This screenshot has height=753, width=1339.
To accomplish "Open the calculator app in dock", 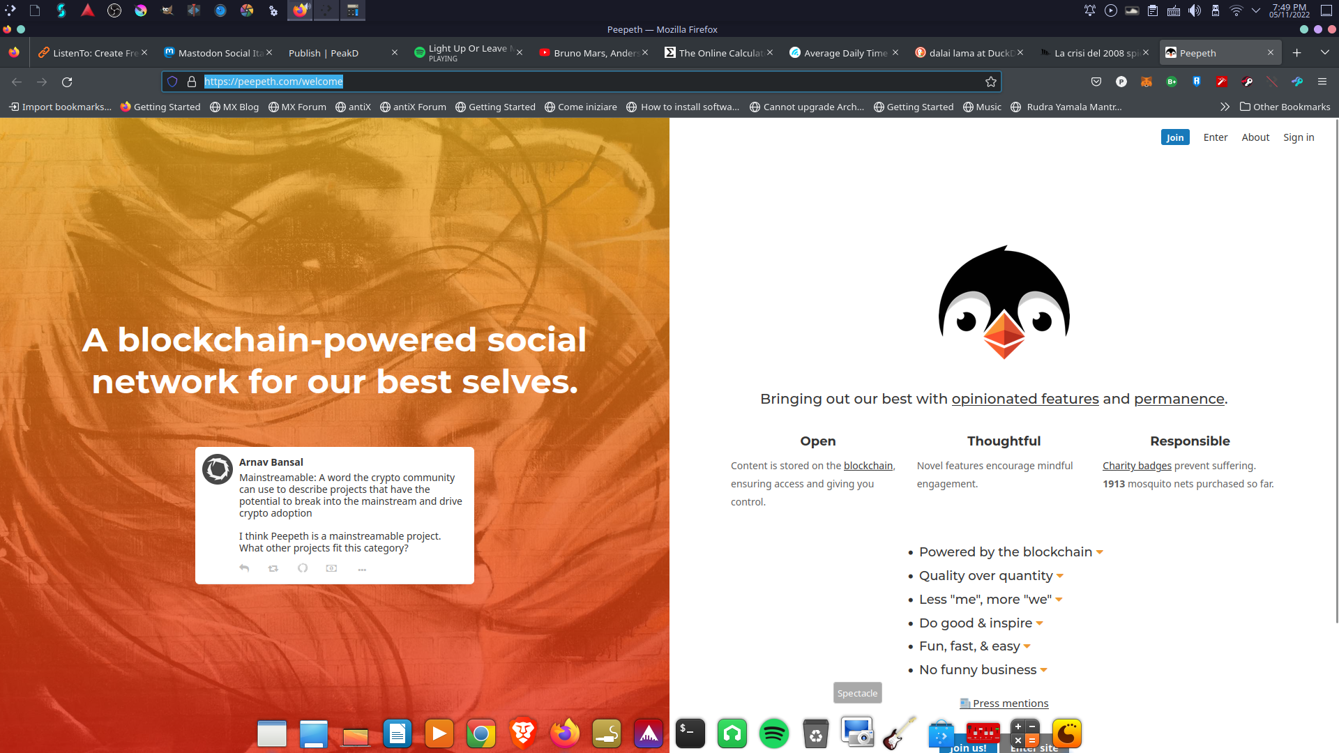I will click(x=1025, y=733).
